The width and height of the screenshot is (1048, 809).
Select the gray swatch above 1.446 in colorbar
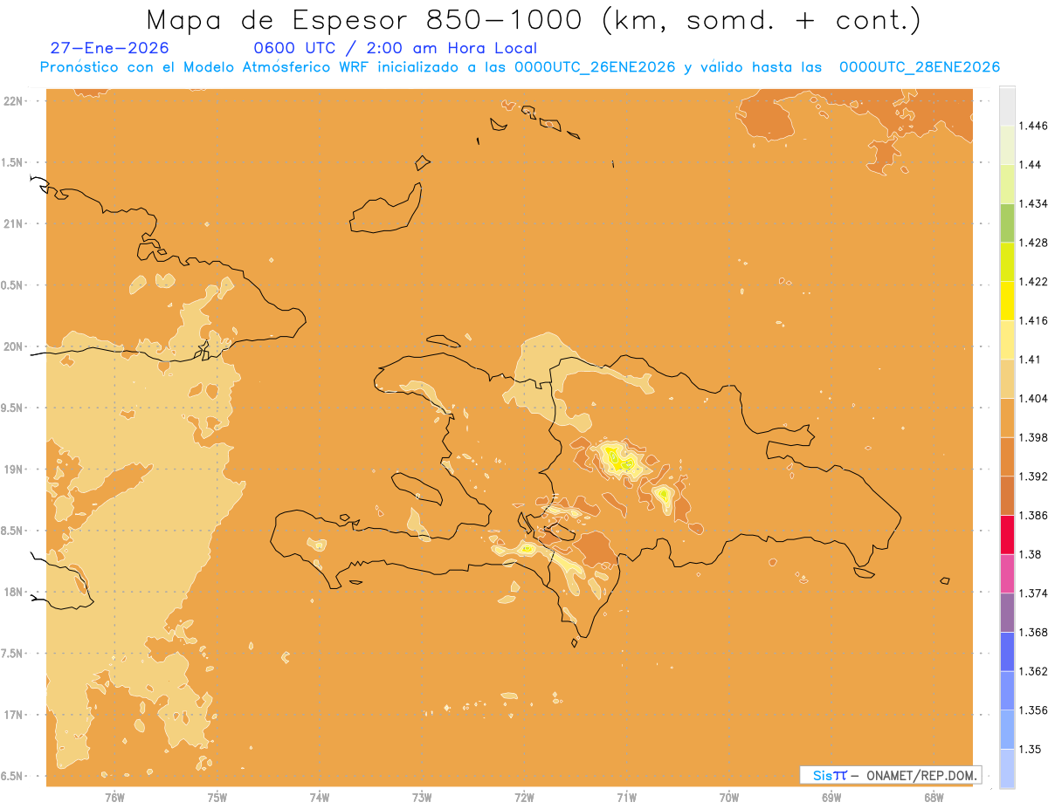pos(1007,106)
